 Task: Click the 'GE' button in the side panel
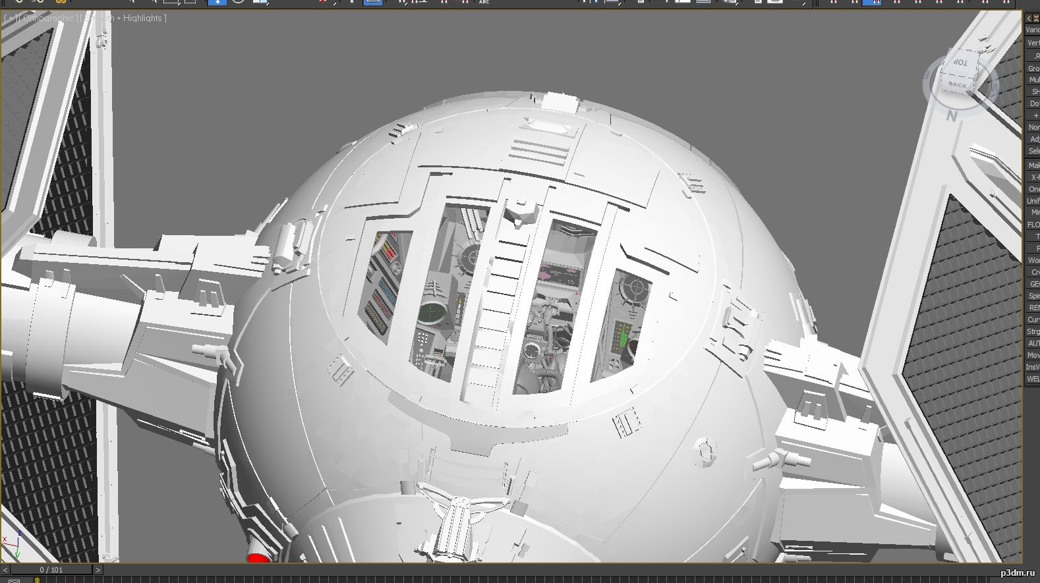tap(1033, 284)
